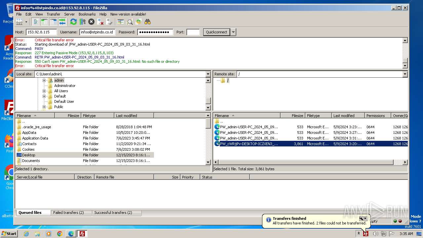
Task: Open the Quickconnect history dropdown
Action: [233, 32]
